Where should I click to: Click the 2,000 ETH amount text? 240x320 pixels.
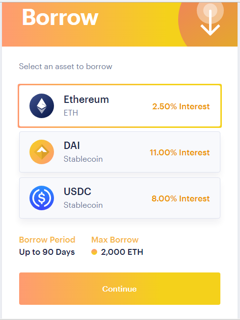tap(122, 252)
